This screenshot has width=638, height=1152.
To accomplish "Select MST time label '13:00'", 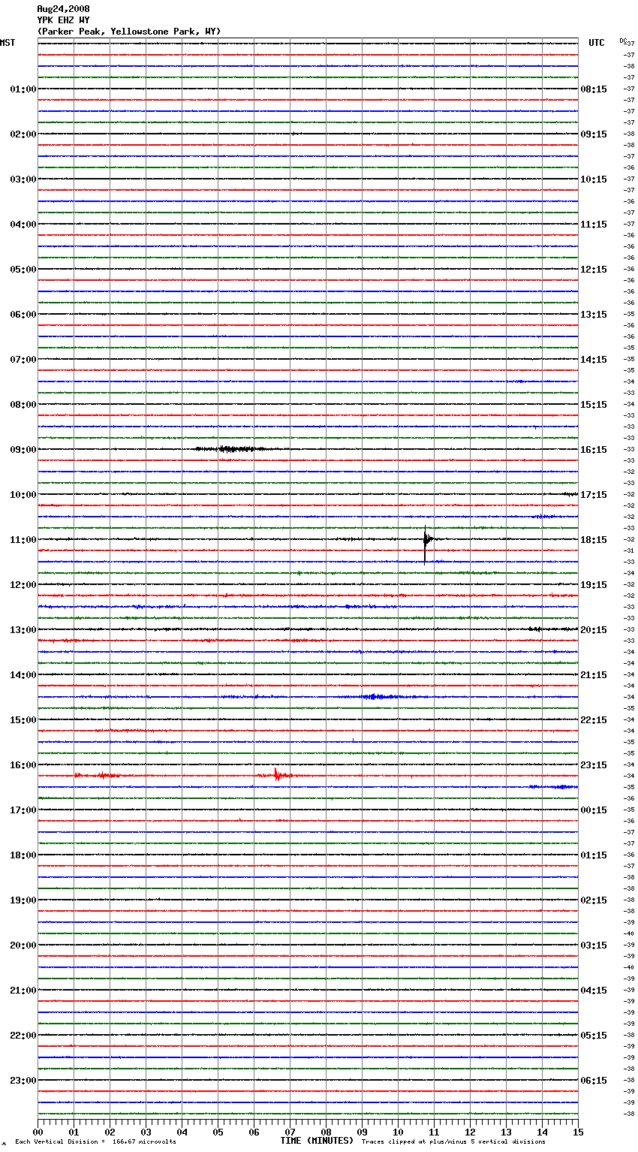I will tap(23, 630).
